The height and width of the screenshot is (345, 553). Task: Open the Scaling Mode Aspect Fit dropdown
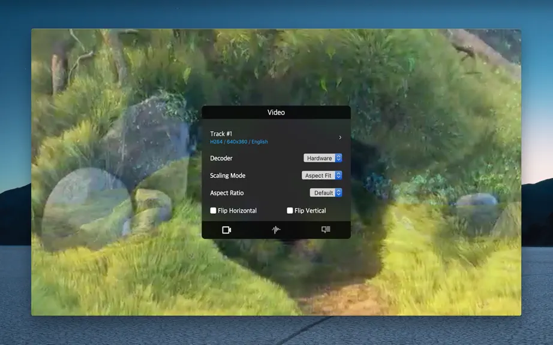click(x=321, y=175)
